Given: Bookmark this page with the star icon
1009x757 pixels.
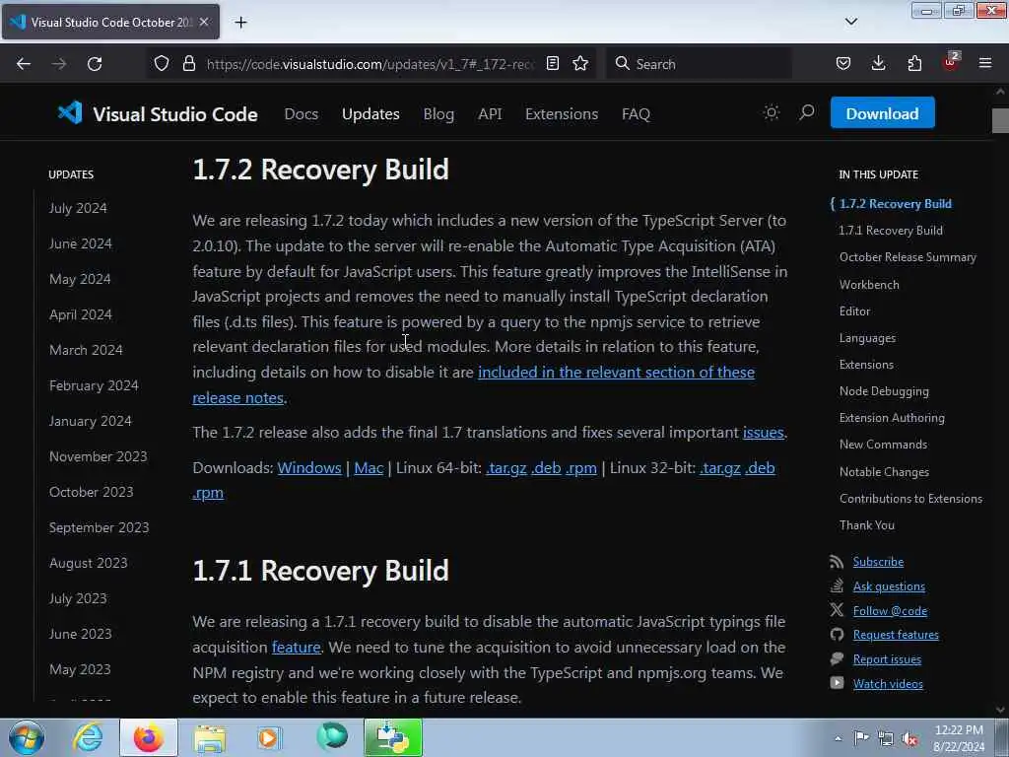Looking at the screenshot, I should pos(580,63).
